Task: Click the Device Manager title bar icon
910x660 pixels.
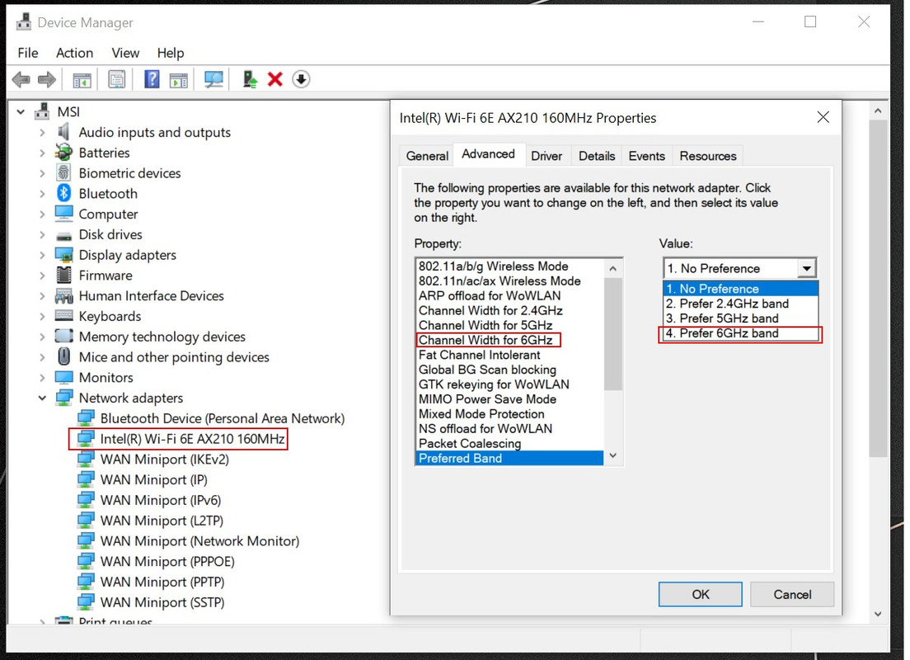Action: [24, 22]
